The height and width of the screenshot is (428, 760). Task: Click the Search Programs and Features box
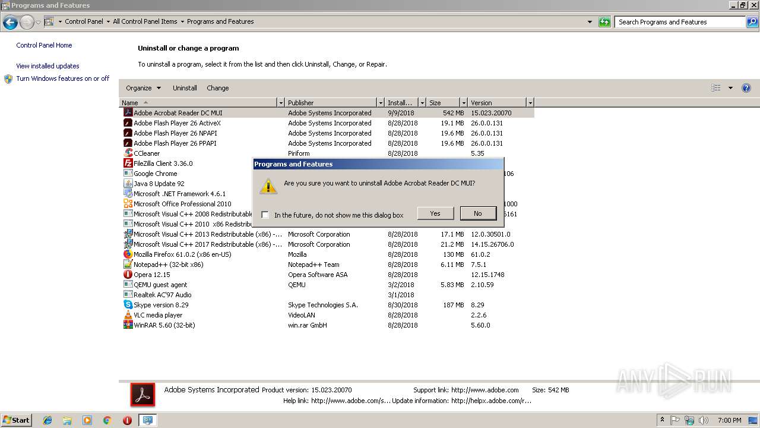tap(679, 22)
